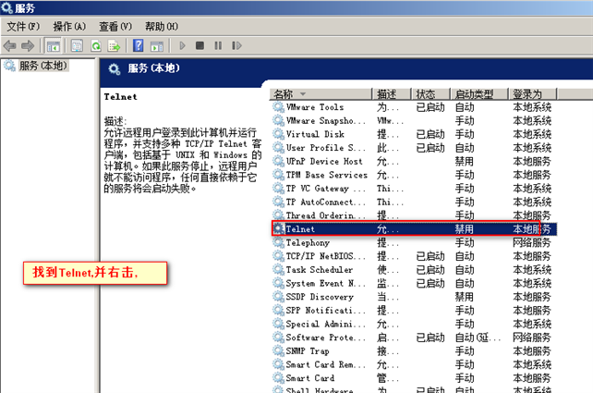This screenshot has width=593, height=393.
Task: Click the Start Service play icon
Action: coord(182,46)
